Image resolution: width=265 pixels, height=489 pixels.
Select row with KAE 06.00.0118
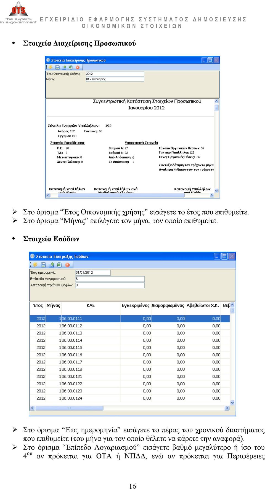pyautogui.click(x=130, y=369)
